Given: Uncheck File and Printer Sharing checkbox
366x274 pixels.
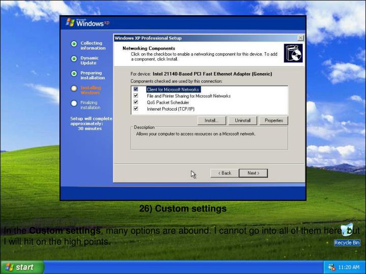Looking at the screenshot, I should (x=136, y=96).
